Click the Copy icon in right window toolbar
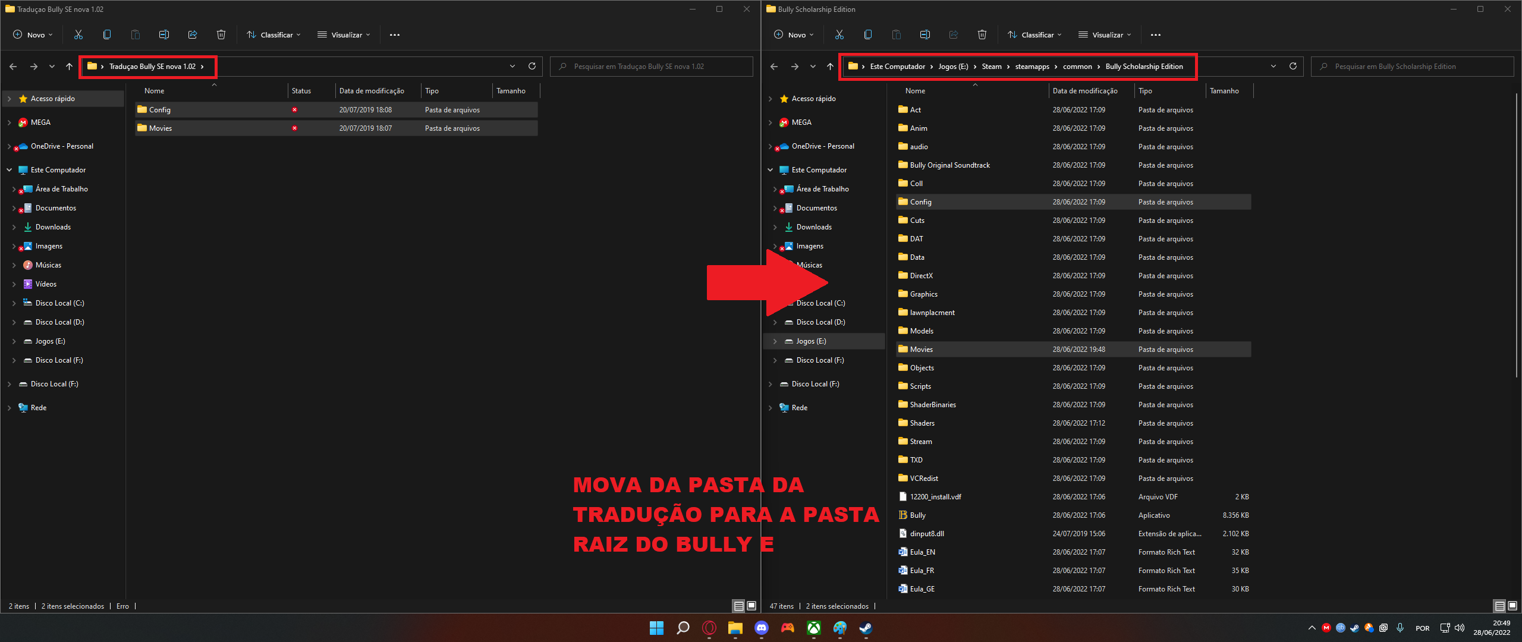The image size is (1522, 642). click(x=867, y=34)
